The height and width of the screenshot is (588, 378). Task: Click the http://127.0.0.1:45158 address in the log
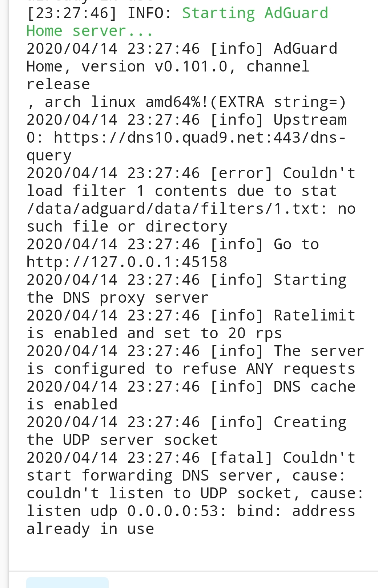127,262
